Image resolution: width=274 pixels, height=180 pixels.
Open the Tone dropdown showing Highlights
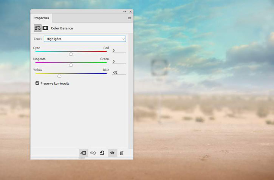(x=85, y=39)
